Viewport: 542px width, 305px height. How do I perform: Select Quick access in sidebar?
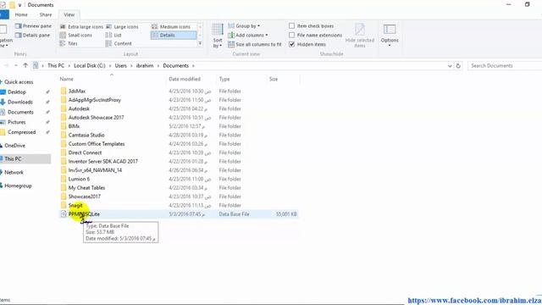19,82
